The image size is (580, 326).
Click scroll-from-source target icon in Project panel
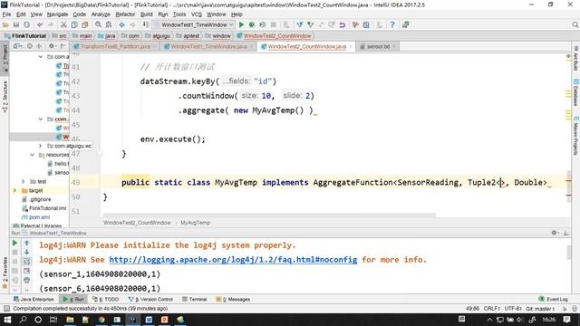pos(29,46)
